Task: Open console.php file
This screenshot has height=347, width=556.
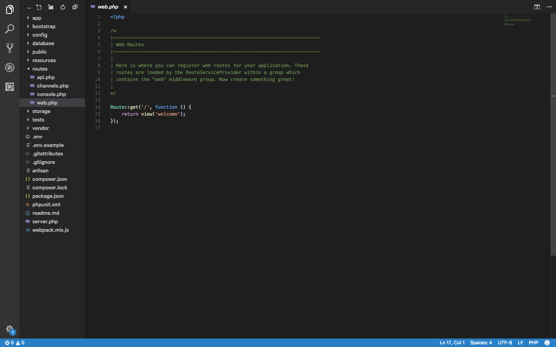Action: (52, 94)
